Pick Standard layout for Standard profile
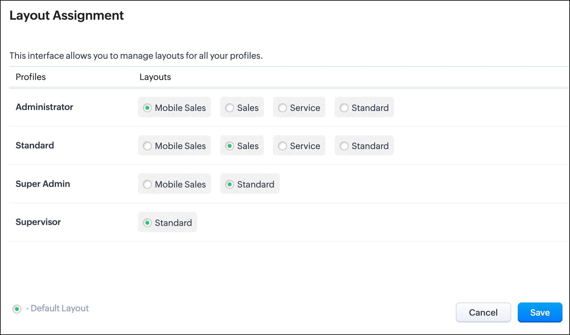The image size is (570, 335). click(x=344, y=146)
